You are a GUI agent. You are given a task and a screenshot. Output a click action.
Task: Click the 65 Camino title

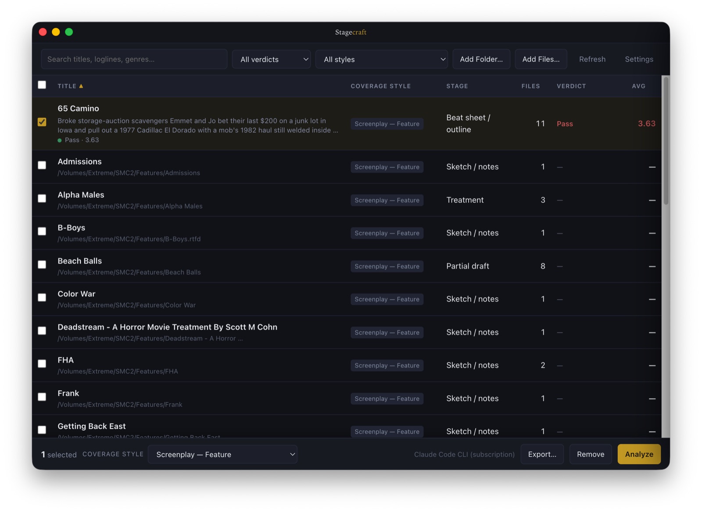coord(79,108)
